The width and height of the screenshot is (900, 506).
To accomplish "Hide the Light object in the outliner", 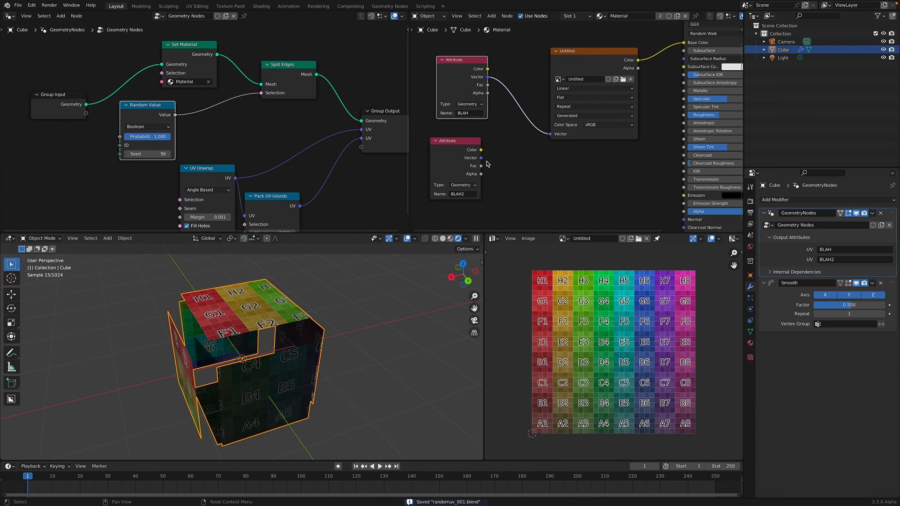I will [884, 57].
